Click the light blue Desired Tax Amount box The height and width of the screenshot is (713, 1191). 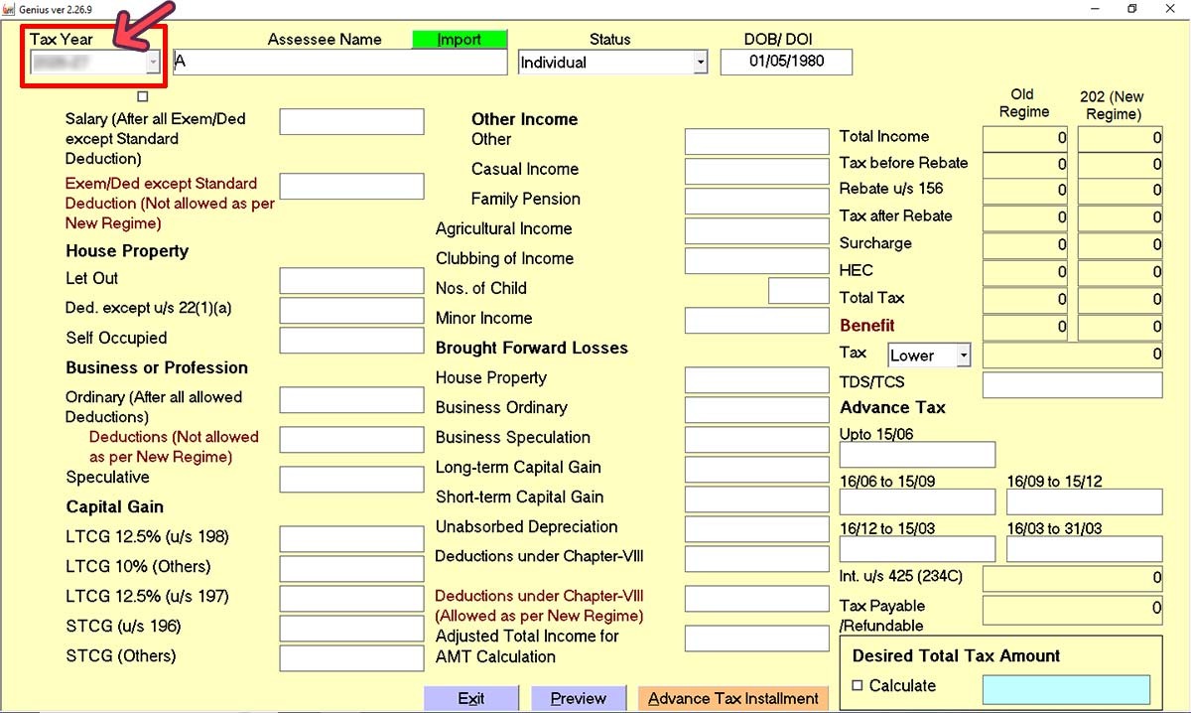pyautogui.click(x=1066, y=689)
